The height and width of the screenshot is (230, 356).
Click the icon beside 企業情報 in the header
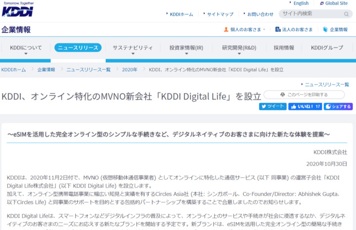tap(325, 30)
